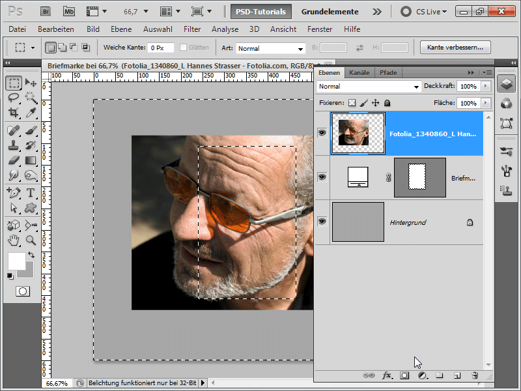Open the Art style dropdown
This screenshot has height=391, width=521.
point(270,48)
